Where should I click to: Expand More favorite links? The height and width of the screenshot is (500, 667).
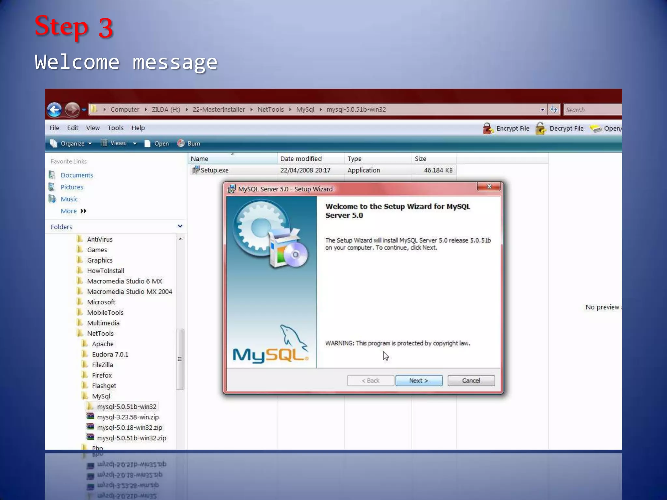click(73, 211)
